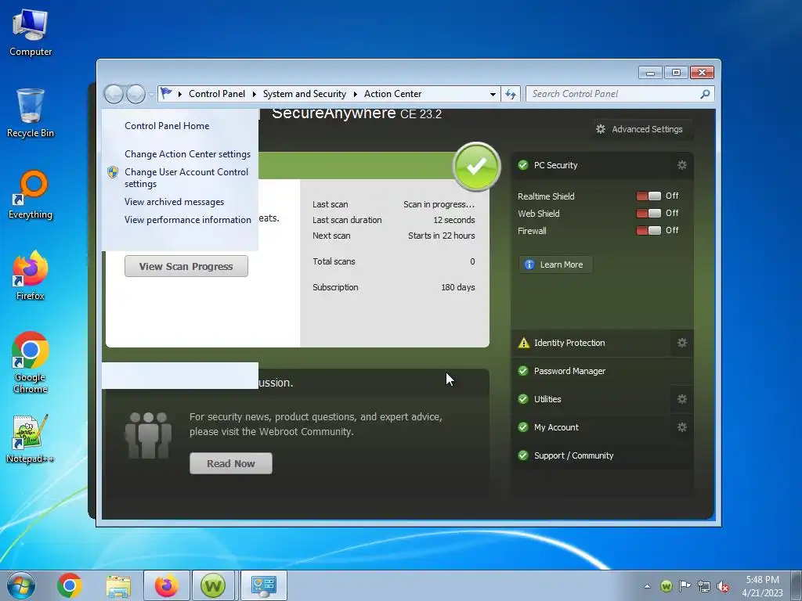Screen dimensions: 802x601
Task: Click the search magnifier in Control Panel
Action: [x=705, y=94]
